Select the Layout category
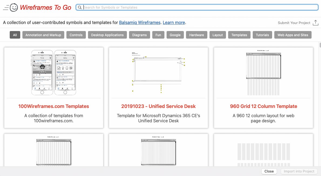This screenshot has width=321, height=176. pos(218,35)
